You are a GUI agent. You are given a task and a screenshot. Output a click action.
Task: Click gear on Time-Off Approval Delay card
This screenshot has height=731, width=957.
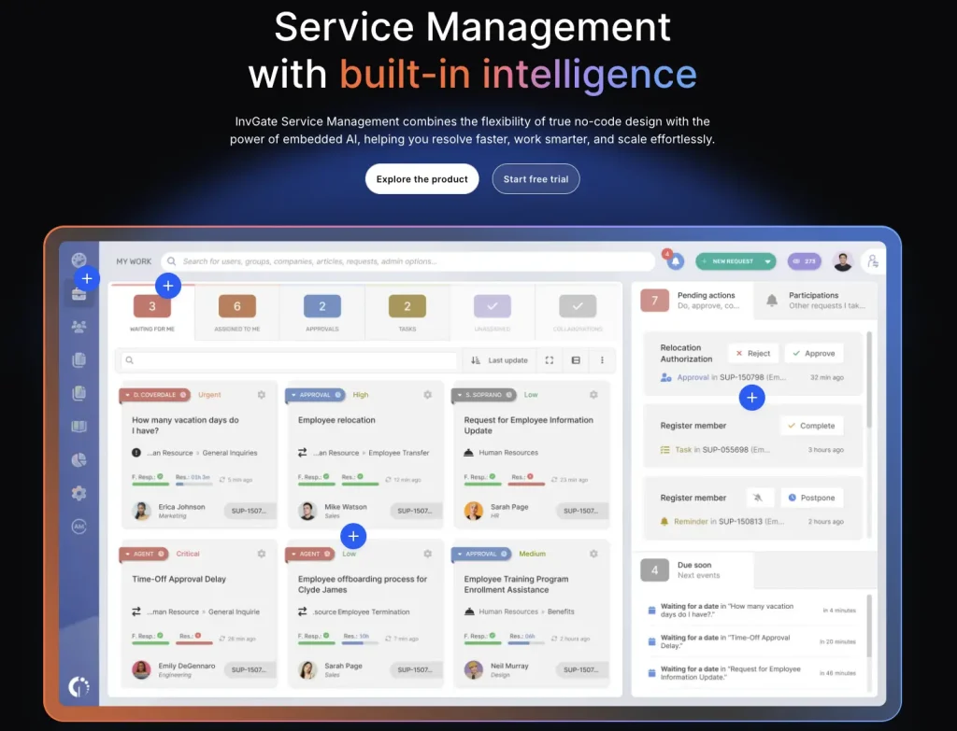262,554
